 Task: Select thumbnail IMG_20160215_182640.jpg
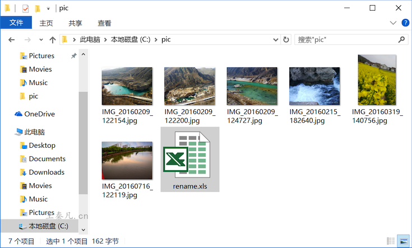point(314,86)
